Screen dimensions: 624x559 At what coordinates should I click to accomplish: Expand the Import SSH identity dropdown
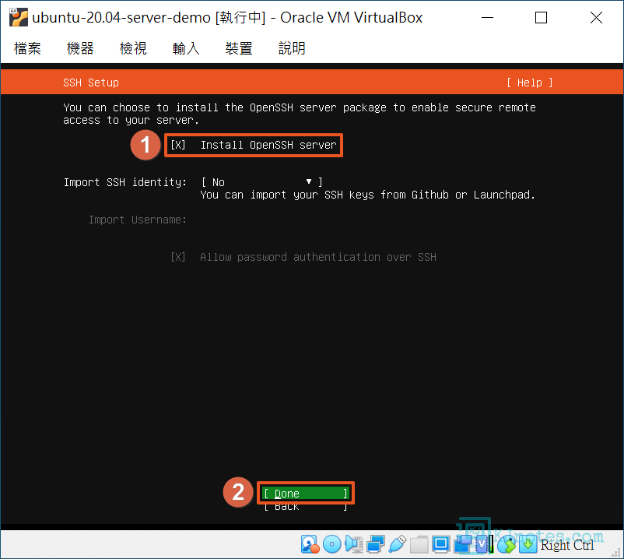[262, 182]
